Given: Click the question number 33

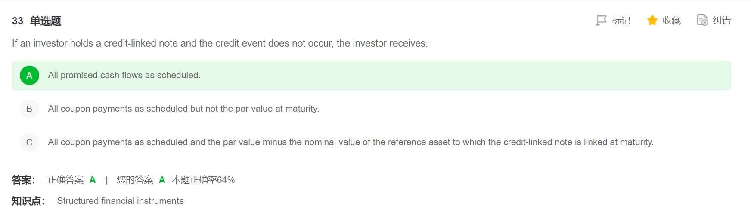Looking at the screenshot, I should coord(18,21).
